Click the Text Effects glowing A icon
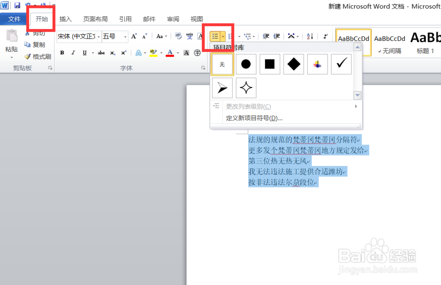This screenshot has height=285, width=441. coord(138,53)
